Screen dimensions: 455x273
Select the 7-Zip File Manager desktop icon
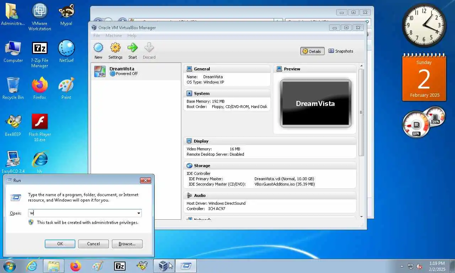[x=40, y=54]
